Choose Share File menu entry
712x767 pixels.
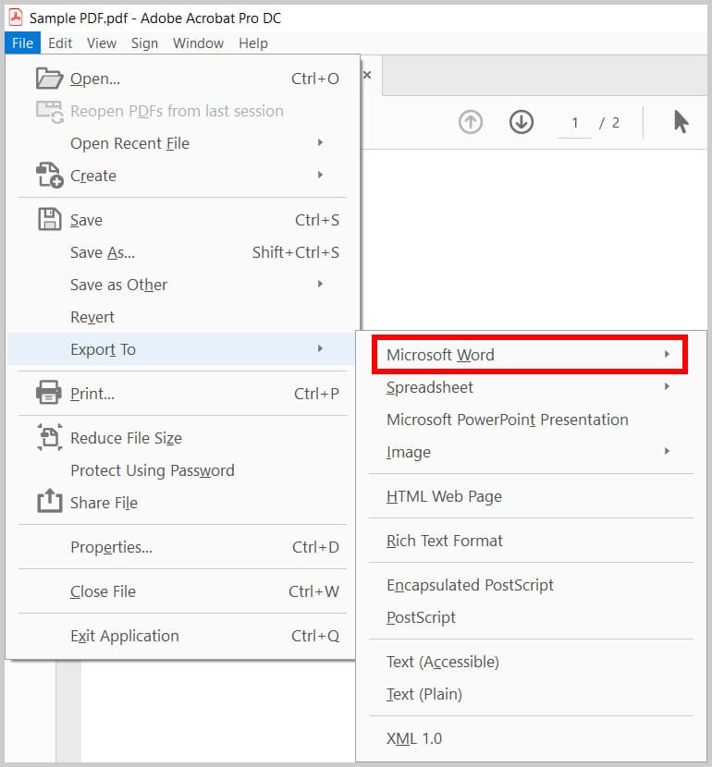coord(181,503)
